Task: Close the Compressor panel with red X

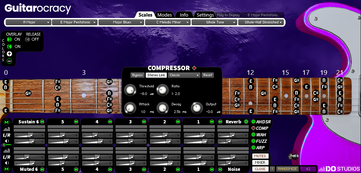Action: click(x=194, y=68)
